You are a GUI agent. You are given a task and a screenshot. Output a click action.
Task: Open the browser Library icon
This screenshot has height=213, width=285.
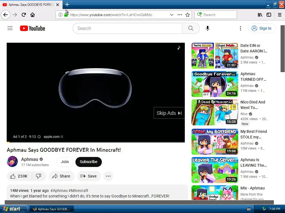(x=260, y=15)
